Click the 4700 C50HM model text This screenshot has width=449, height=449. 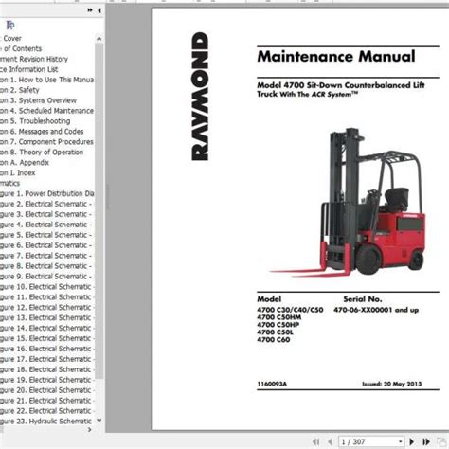(279, 317)
